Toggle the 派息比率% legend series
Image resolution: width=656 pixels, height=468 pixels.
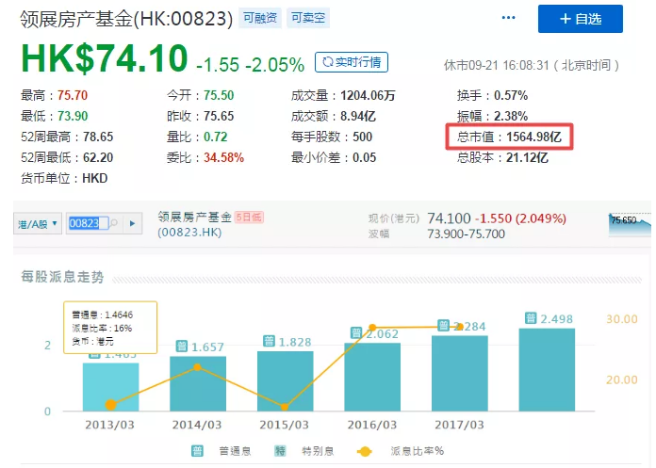(x=400, y=451)
